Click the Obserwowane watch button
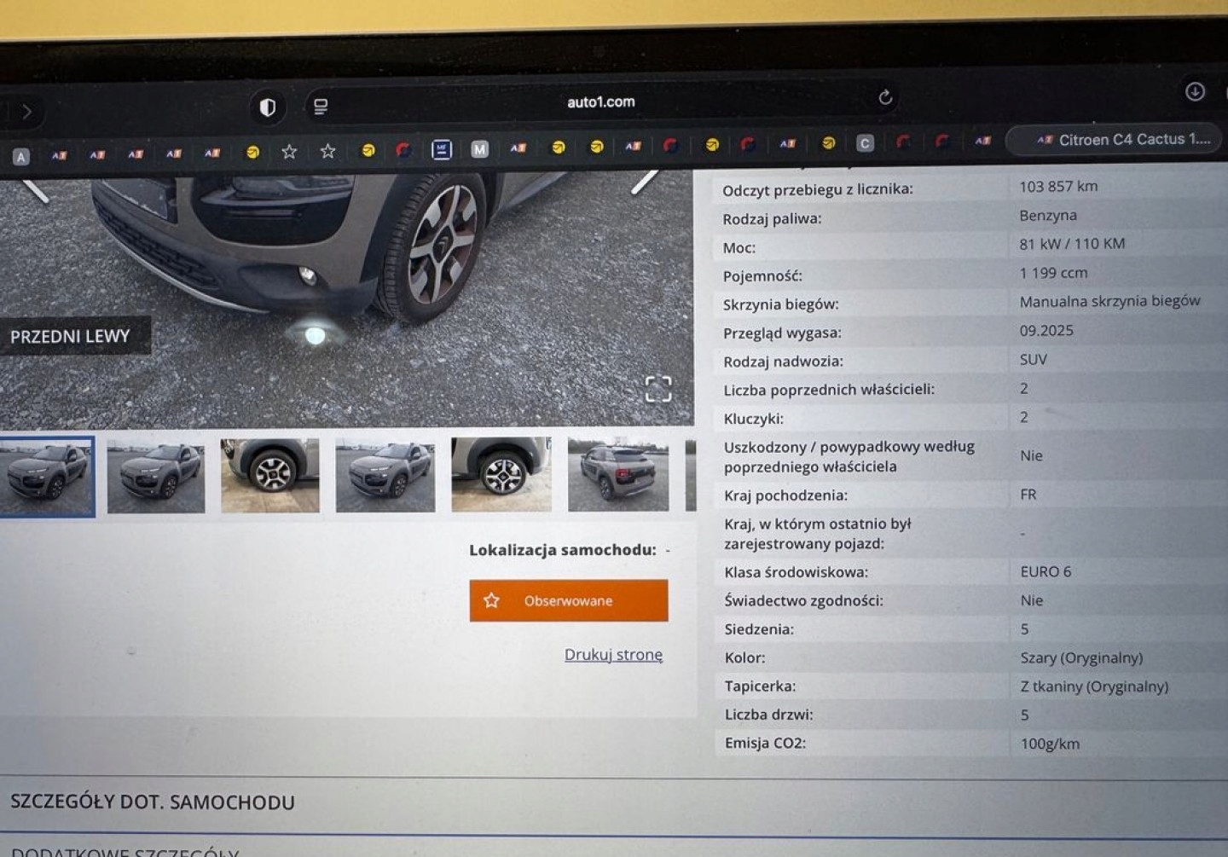Image resolution: width=1228 pixels, height=857 pixels. point(569,600)
